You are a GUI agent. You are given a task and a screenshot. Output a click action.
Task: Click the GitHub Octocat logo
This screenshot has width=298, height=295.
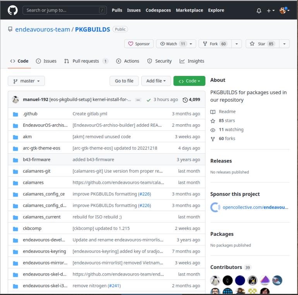(12, 10)
